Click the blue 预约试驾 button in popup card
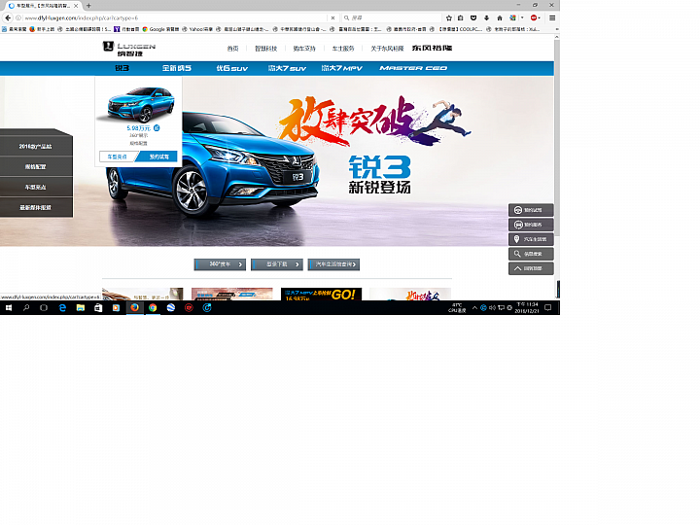 (x=158, y=157)
